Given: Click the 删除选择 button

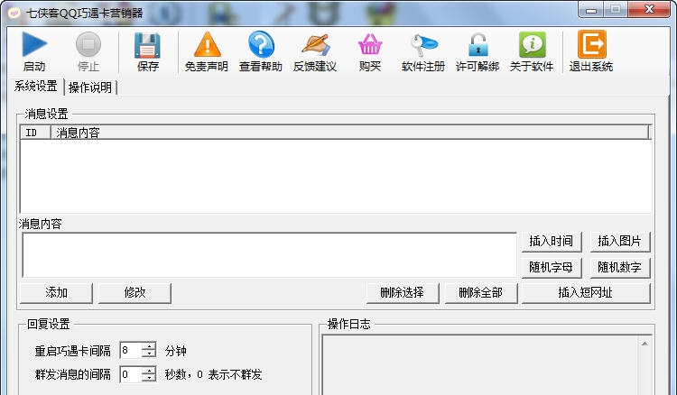Looking at the screenshot, I should pyautogui.click(x=403, y=293).
